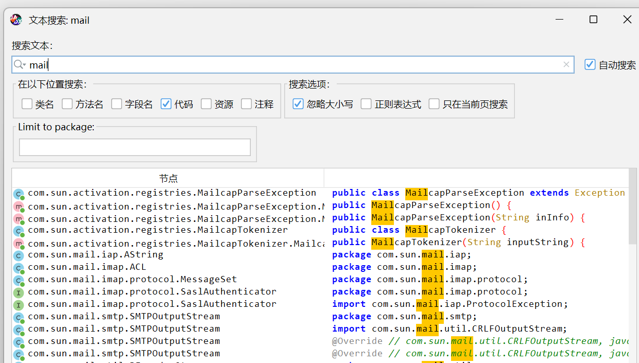Click method icon of MailcapParseException(String inInfo) row
Screen dimensions: 639x363
19,219
